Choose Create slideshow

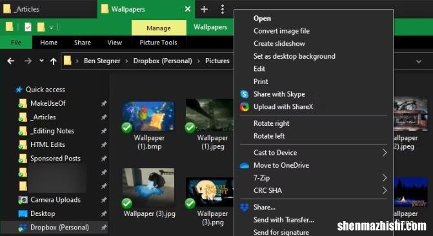(x=279, y=44)
